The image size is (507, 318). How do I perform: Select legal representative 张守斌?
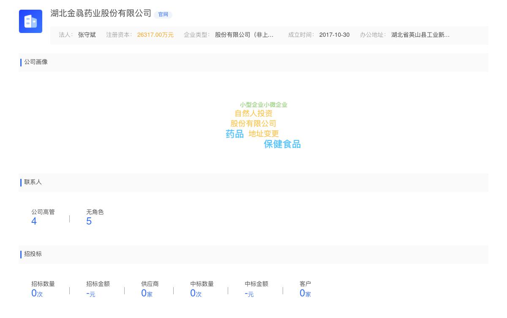point(87,35)
